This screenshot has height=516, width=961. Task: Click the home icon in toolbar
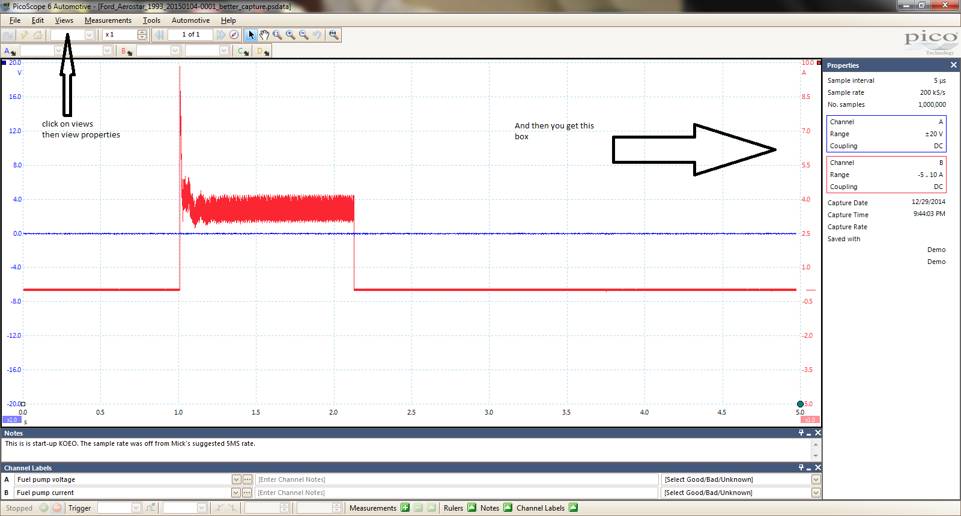(x=38, y=35)
